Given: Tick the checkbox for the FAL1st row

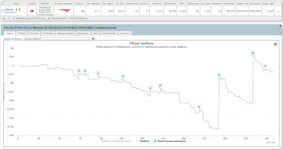Looking at the screenshot, I should [3, 11].
